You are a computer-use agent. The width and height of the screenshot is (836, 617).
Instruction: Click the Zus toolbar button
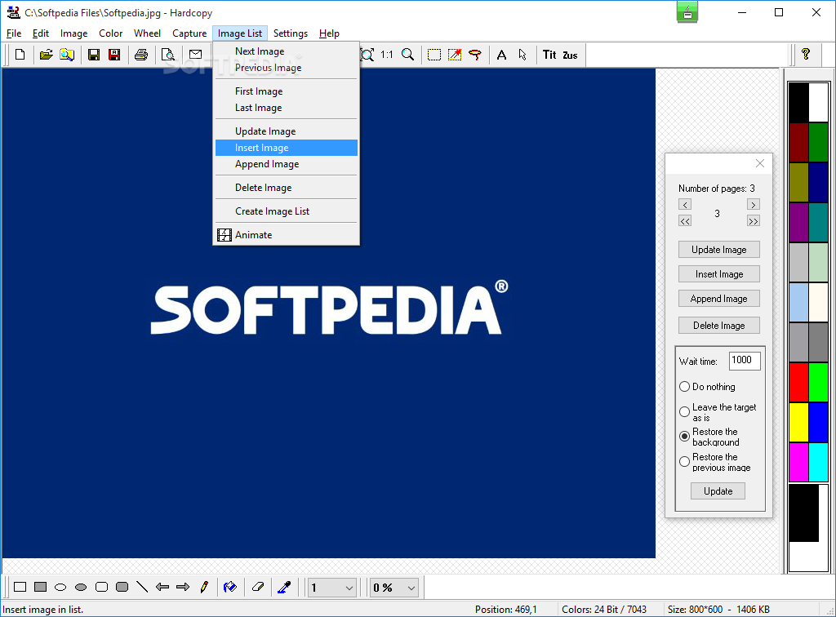tap(570, 55)
